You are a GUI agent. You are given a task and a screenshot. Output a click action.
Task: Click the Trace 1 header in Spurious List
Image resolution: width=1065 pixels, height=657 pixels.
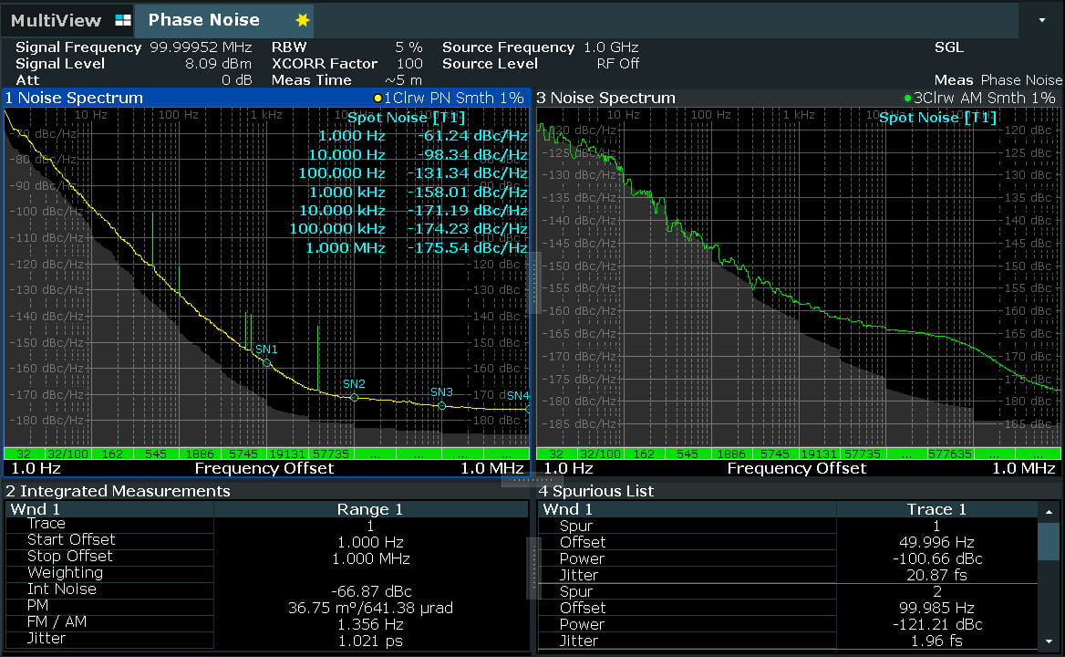(x=936, y=509)
